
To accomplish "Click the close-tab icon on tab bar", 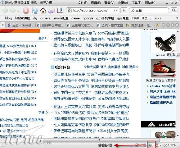I will coord(177,25).
